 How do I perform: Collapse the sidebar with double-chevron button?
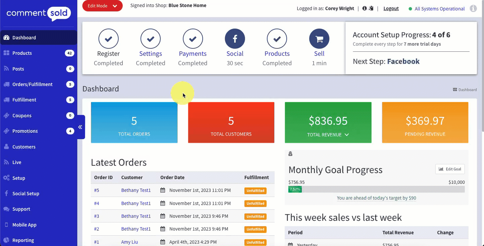click(80, 127)
